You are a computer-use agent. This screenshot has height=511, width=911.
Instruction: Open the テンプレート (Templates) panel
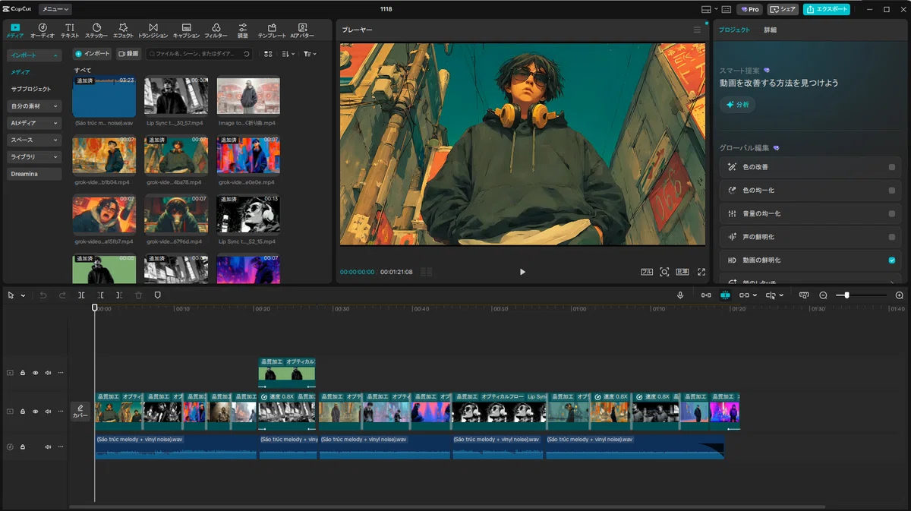click(x=272, y=30)
